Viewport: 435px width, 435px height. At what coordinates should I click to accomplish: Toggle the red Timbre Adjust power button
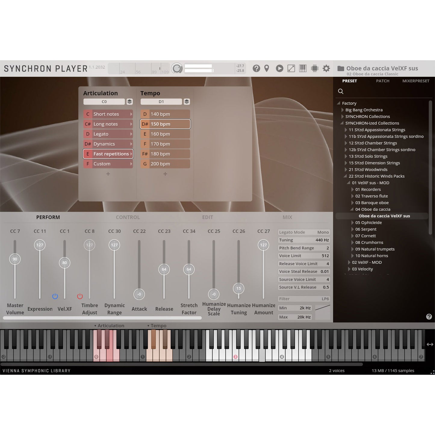pos(80,296)
